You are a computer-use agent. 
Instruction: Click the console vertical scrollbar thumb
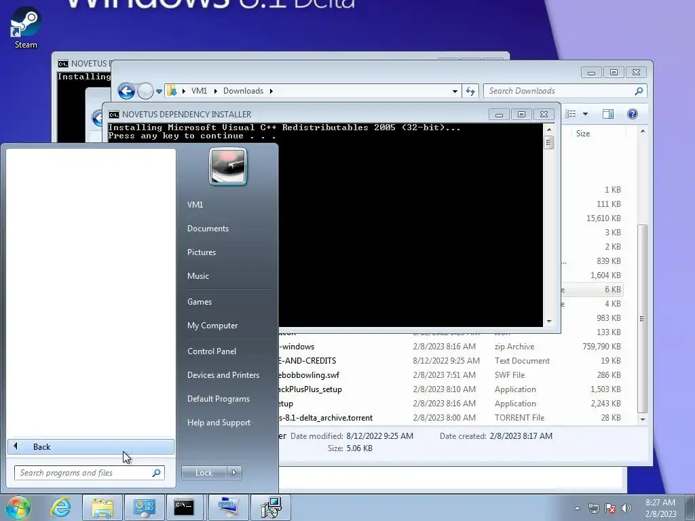pyautogui.click(x=548, y=142)
